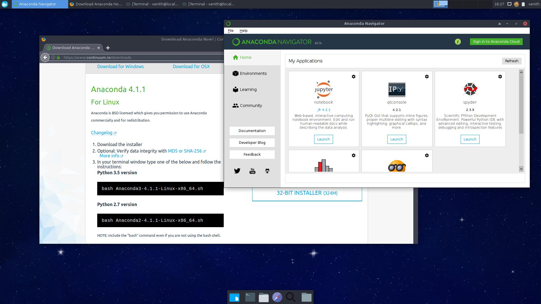Click Sign in to Anaconda Cloud
541x304 pixels.
click(496, 42)
